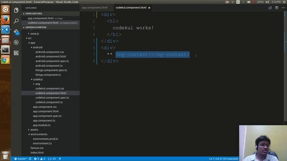The width and height of the screenshot is (287, 161).
Task: Open the Extensions view icon
Action: click(x=16, y=53)
